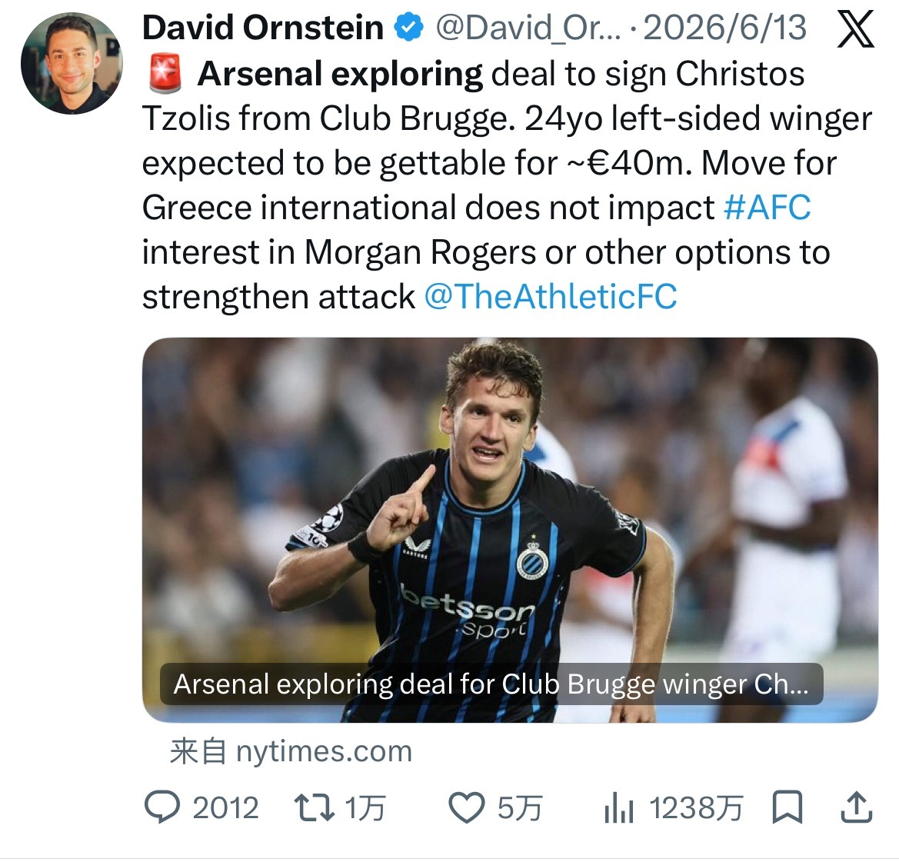
Task: Click the 2012 replies count
Action: (x=225, y=808)
